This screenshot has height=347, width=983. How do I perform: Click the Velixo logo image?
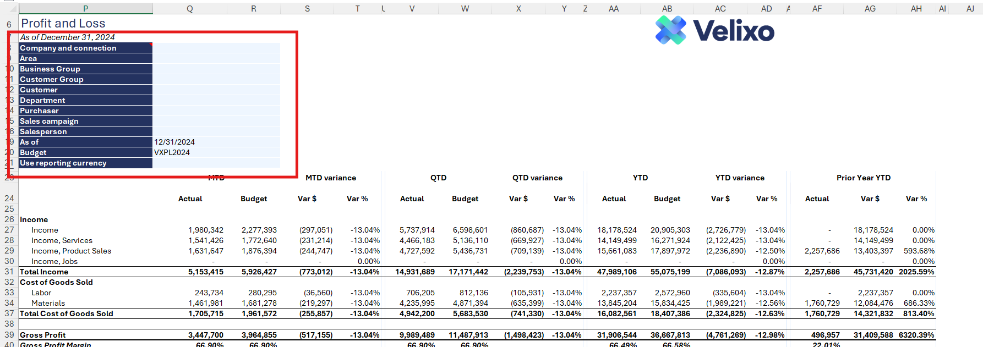(714, 30)
